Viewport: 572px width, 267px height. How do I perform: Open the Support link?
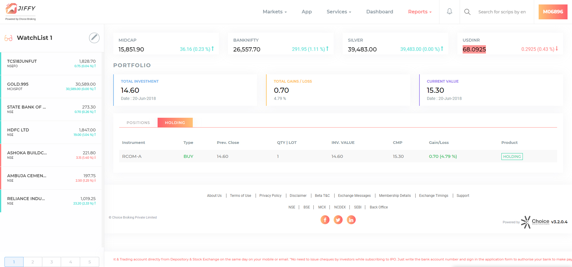click(463, 196)
